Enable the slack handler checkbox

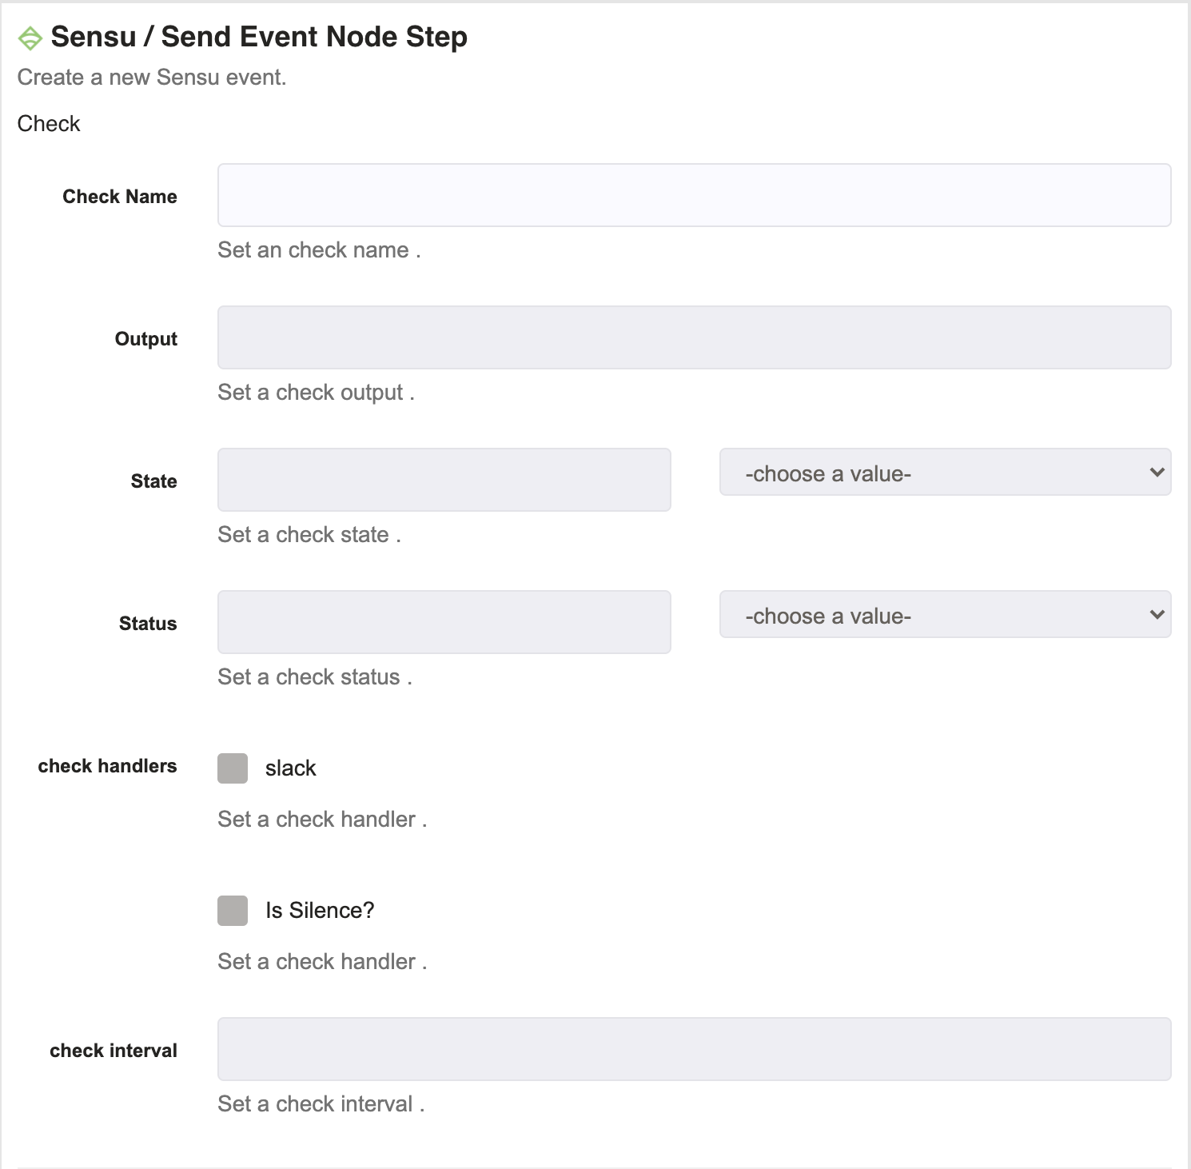point(233,768)
